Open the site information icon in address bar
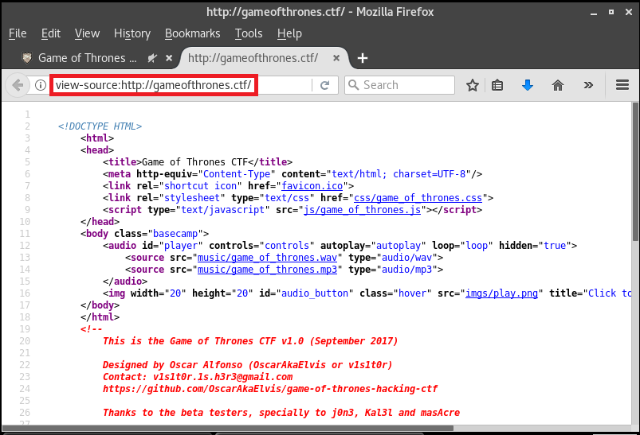 click(40, 85)
